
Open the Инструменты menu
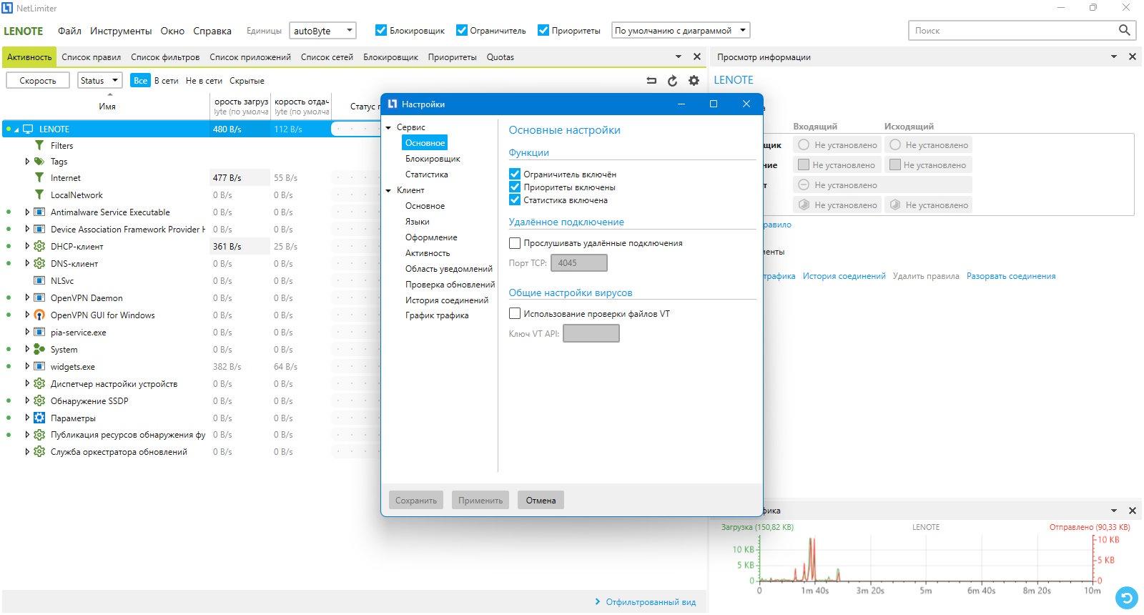click(x=121, y=31)
